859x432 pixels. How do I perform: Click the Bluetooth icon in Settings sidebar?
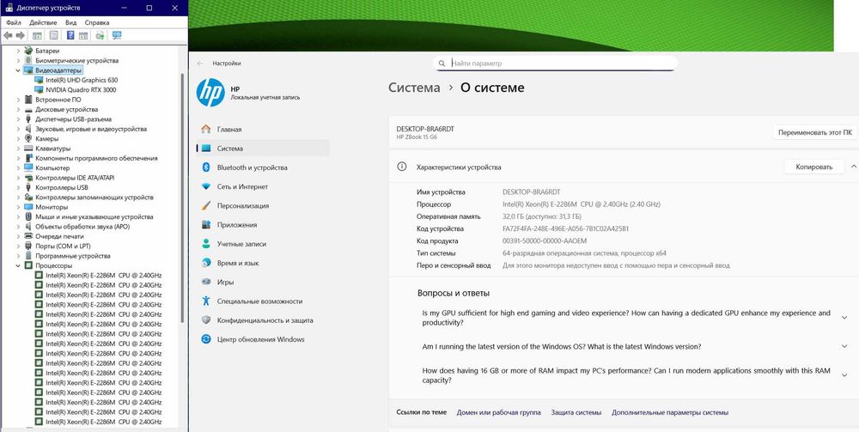tap(206, 167)
